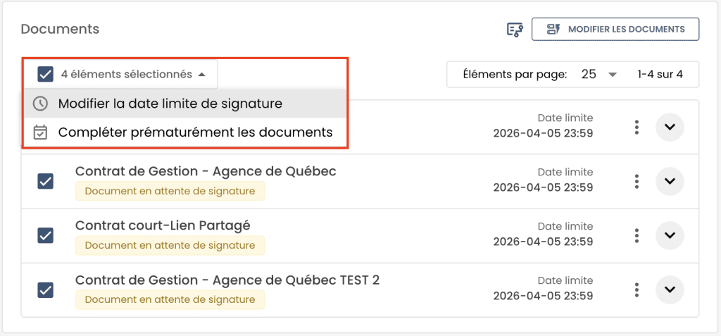Select Modifier la date limite de signature
Image resolution: width=721 pixels, height=336 pixels.
(170, 104)
